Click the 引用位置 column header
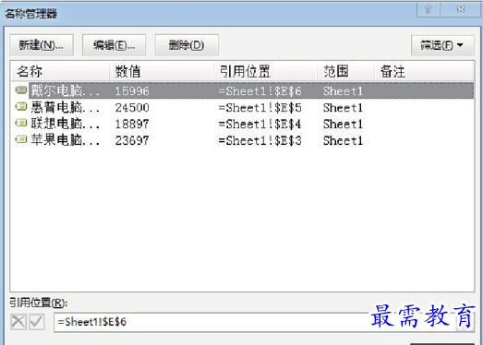The height and width of the screenshot is (345, 483). click(x=265, y=71)
